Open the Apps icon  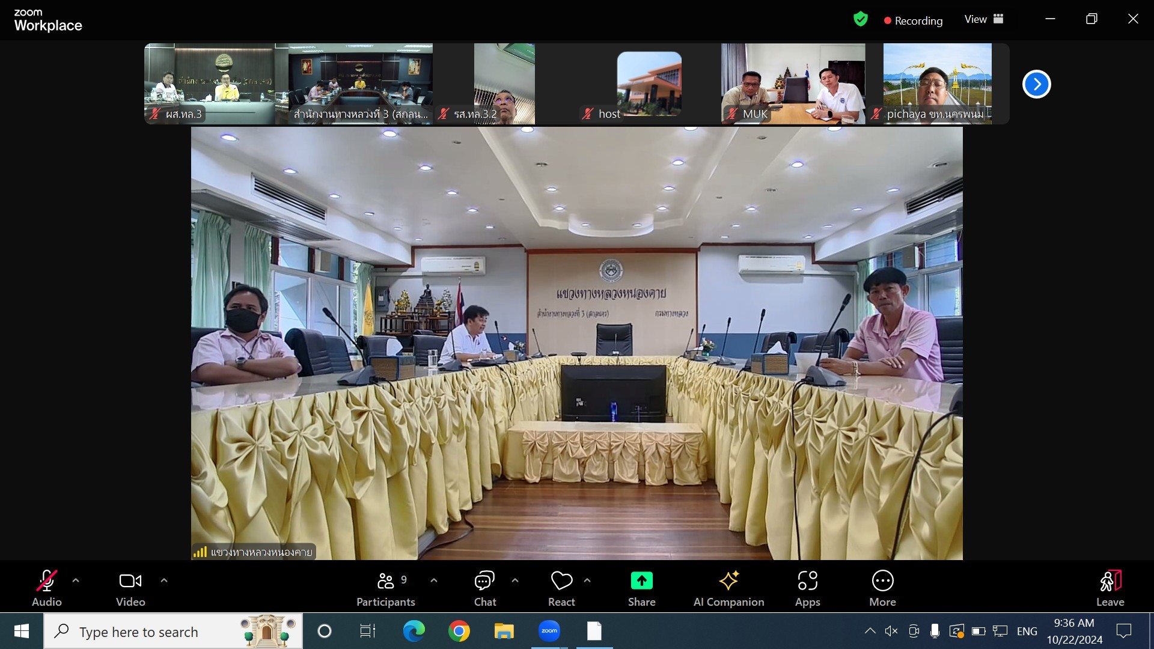tap(807, 581)
